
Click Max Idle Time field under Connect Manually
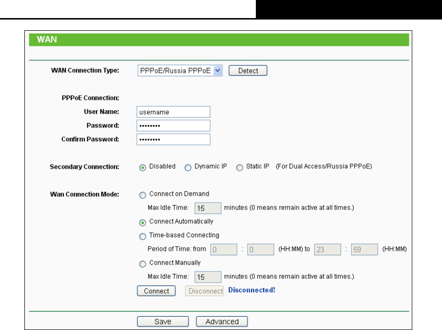coord(208,277)
